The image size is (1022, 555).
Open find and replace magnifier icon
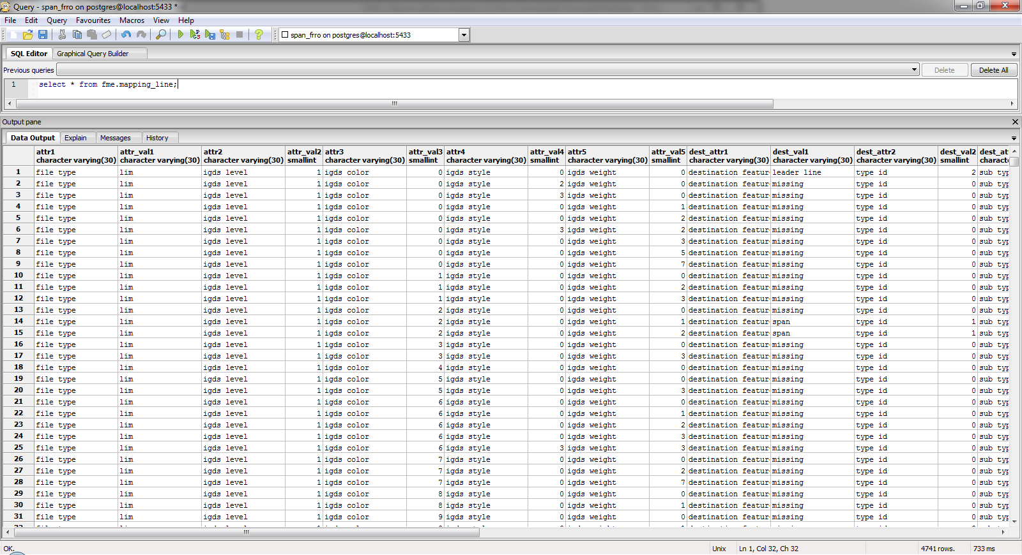pyautogui.click(x=161, y=34)
